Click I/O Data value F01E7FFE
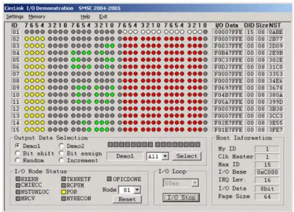 click(x=228, y=130)
